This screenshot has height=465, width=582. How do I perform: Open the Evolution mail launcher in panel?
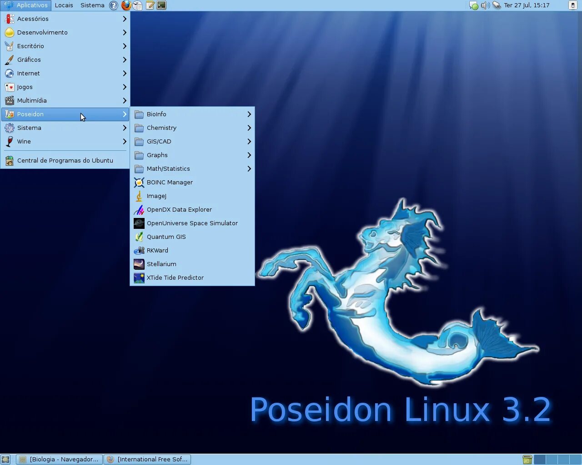(137, 5)
